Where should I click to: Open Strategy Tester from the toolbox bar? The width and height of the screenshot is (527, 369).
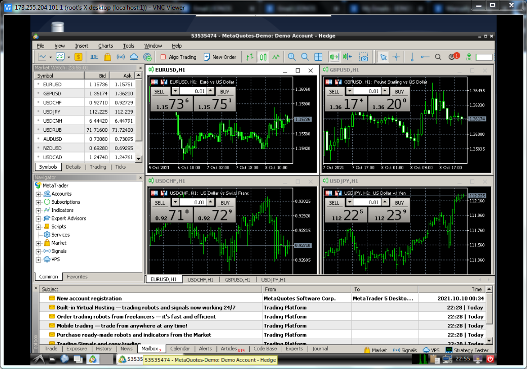click(467, 350)
